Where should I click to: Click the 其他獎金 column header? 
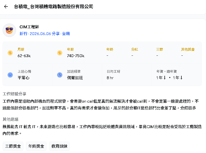click(x=188, y=49)
